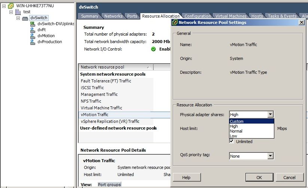Sort by Network resource pool column header
This screenshot has height=188, width=308.
pyautogui.click(x=116, y=67)
